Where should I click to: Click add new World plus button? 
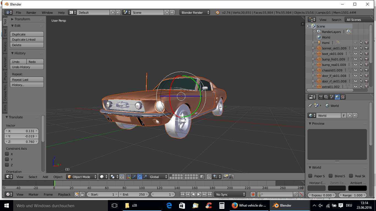click(350, 115)
